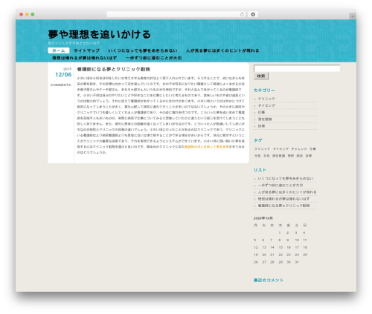Open 理想は壊れるが夢は壊れないはず in navigation menu
The image size is (372, 314).
pos(84,58)
